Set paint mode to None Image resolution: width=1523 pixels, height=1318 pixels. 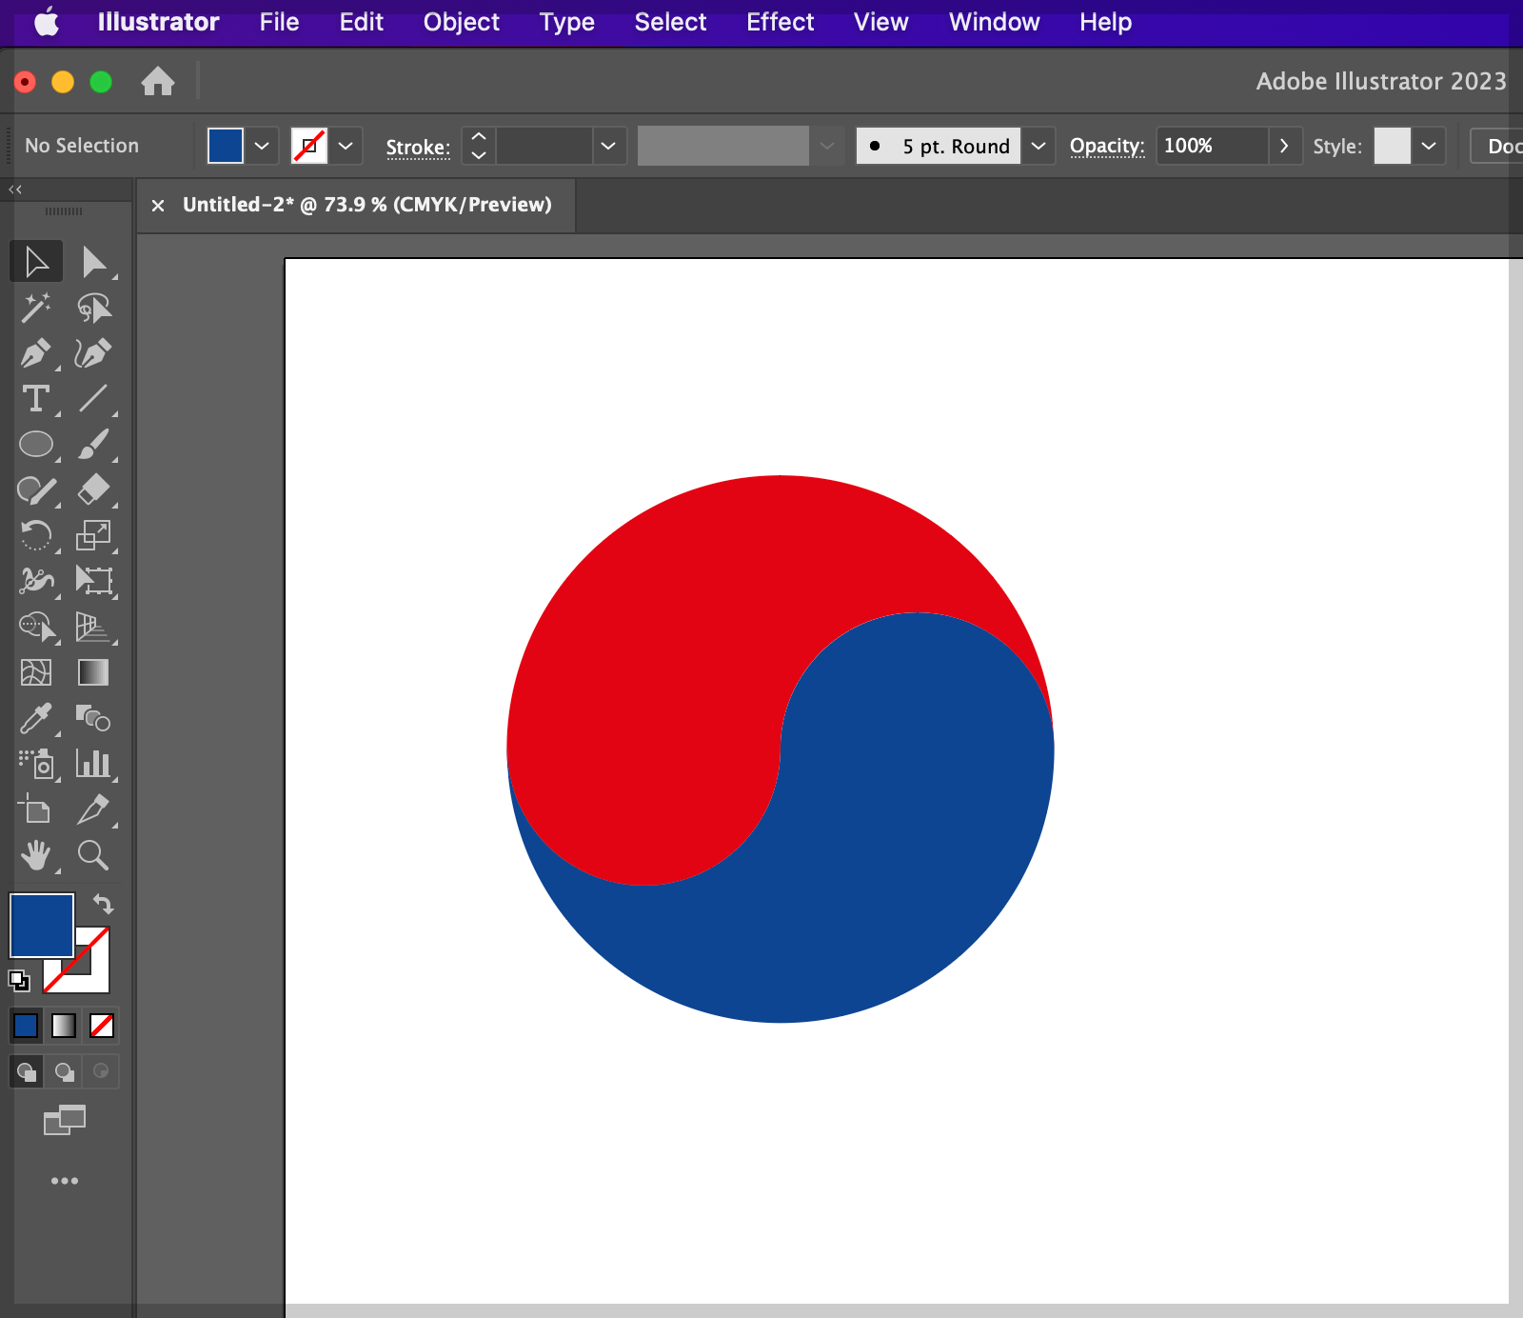click(x=102, y=1026)
